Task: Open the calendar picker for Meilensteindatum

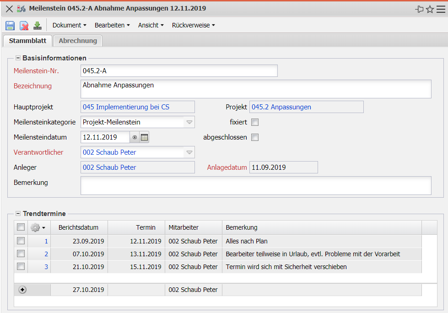Action: pos(144,137)
